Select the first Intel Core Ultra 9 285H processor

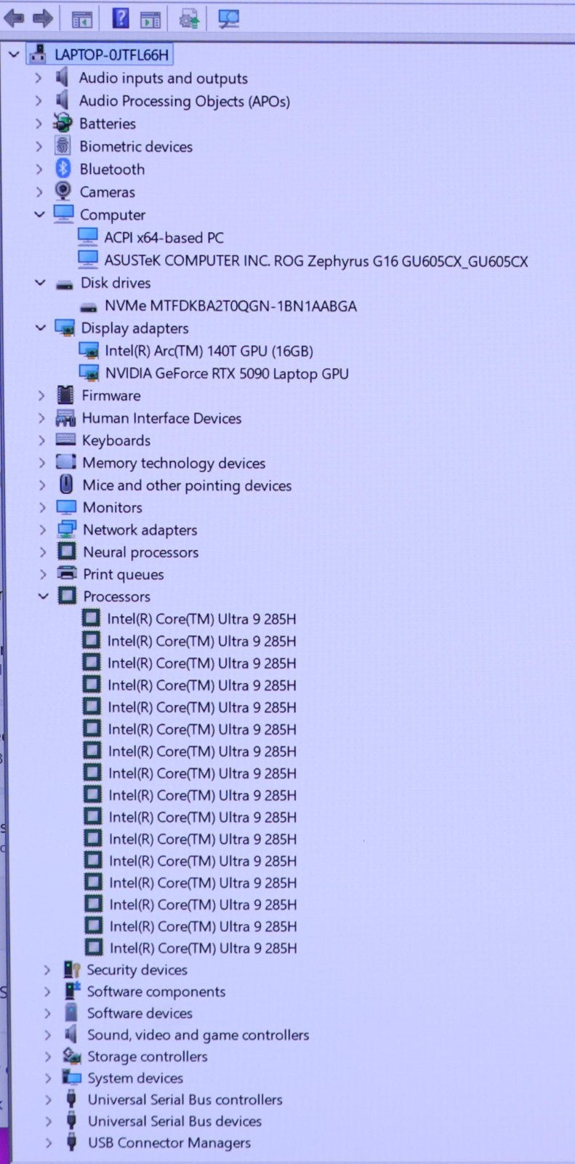[201, 619]
